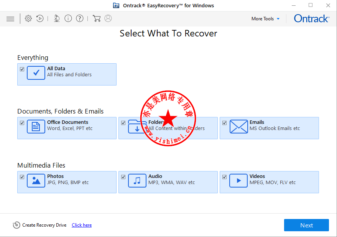The image size is (337, 237).
Task: Click the 'Click here' recovery drive link
Action: pyautogui.click(x=82, y=225)
